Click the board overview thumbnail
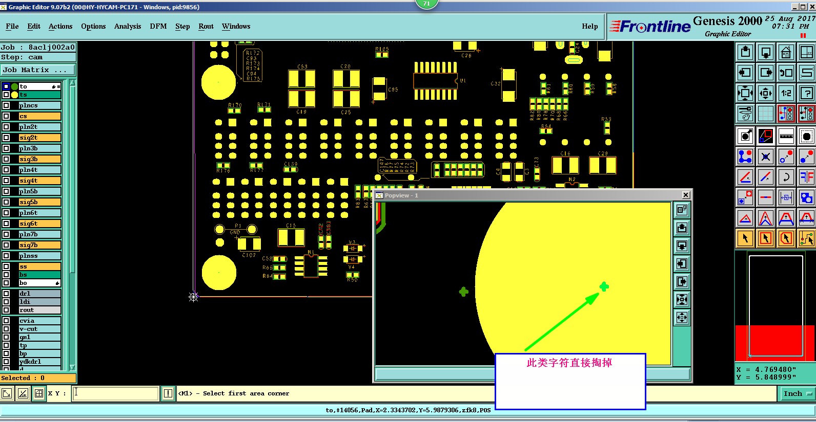Image resolution: width=816 pixels, height=422 pixels. tap(775, 307)
